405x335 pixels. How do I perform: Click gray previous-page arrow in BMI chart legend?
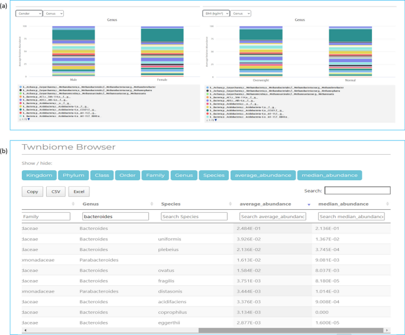(x=207, y=120)
